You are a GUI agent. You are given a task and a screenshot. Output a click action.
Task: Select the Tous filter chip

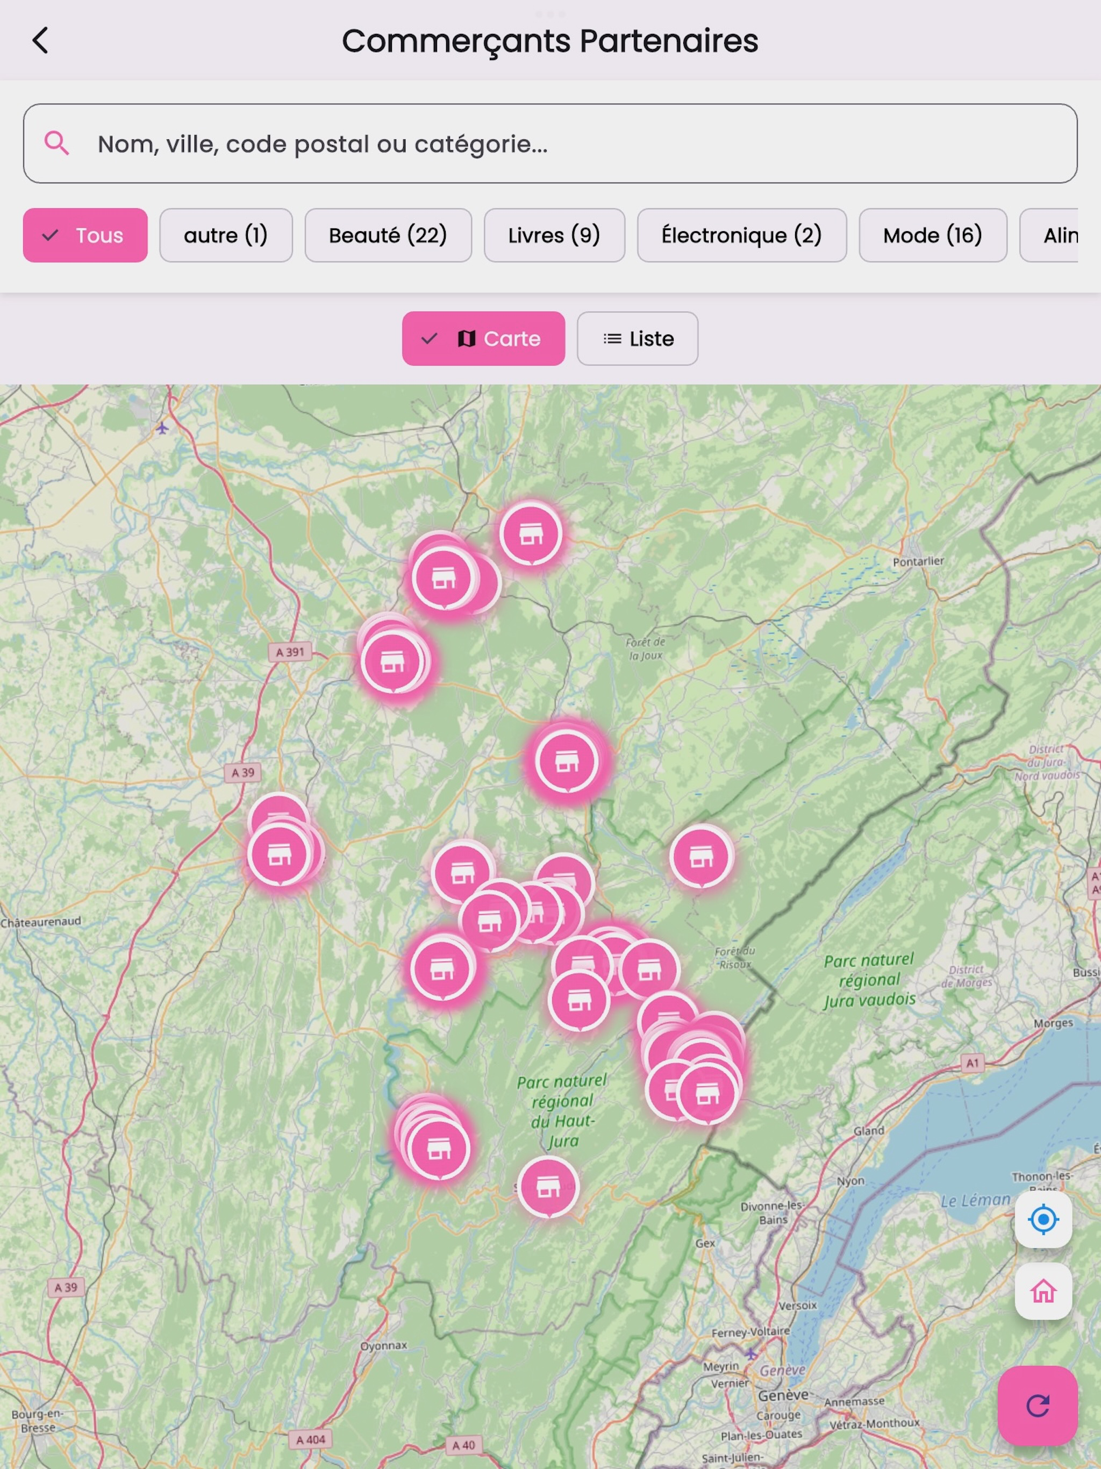tap(85, 235)
